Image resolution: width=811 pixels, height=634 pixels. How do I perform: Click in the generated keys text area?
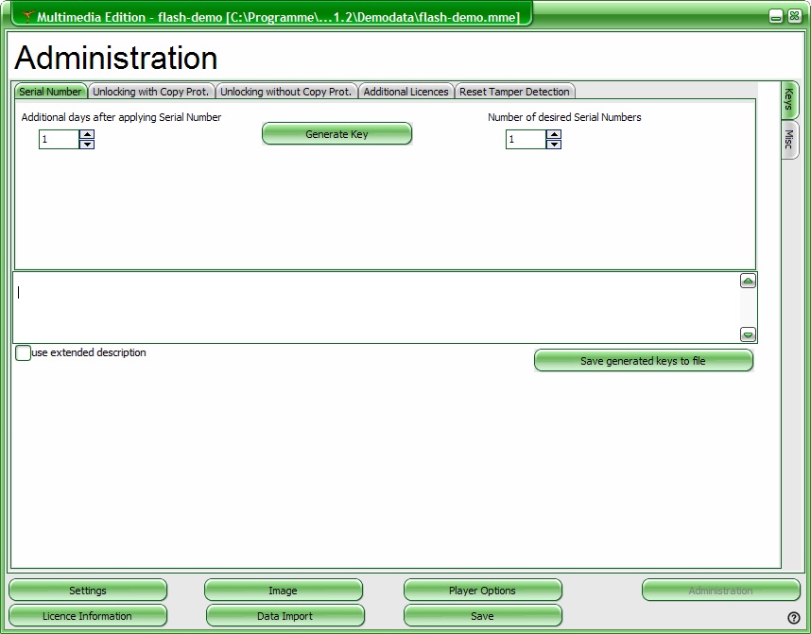376,307
